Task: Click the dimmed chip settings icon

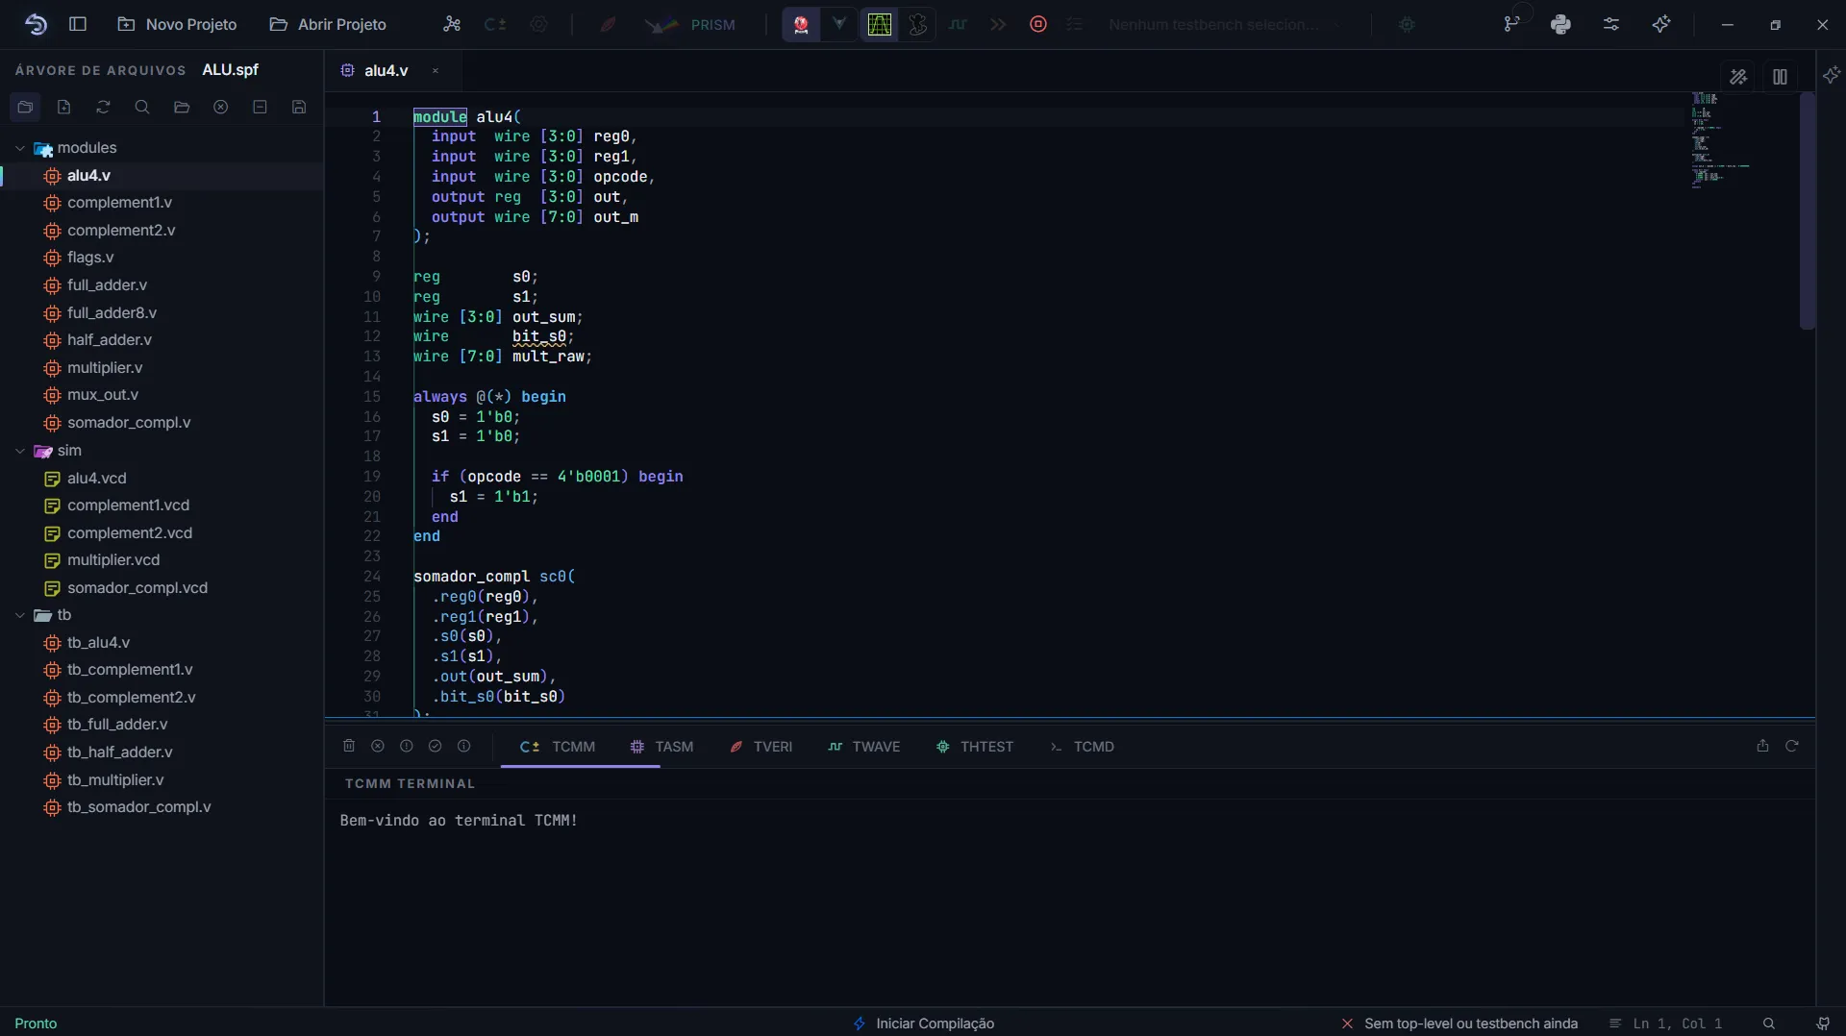Action: click(539, 24)
